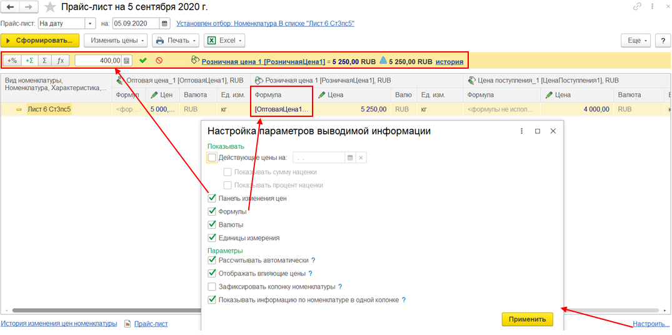This screenshot has width=672, height=335.
Task: Open help for Показывать информацию по номенклатуре
Action: pyautogui.click(x=404, y=300)
